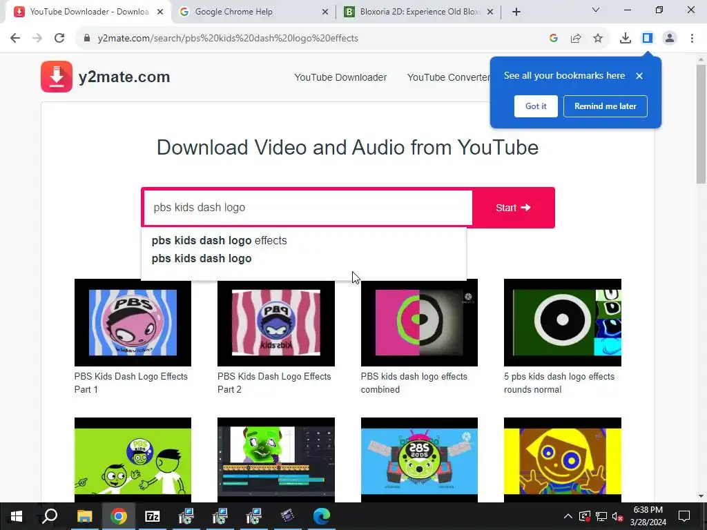Click the Google icon in address bar
The width and height of the screenshot is (707, 530).
point(554,39)
